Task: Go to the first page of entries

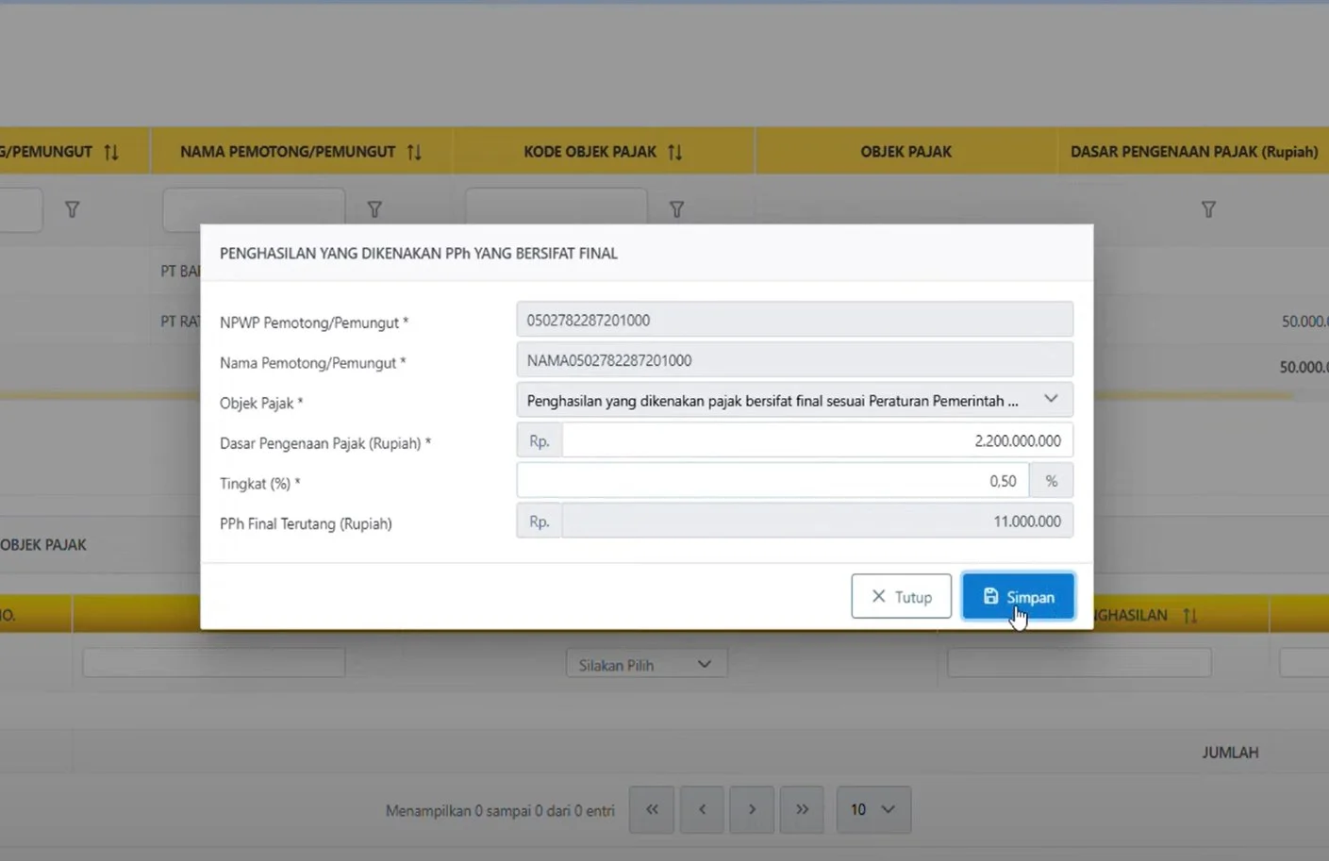Action: click(x=652, y=809)
